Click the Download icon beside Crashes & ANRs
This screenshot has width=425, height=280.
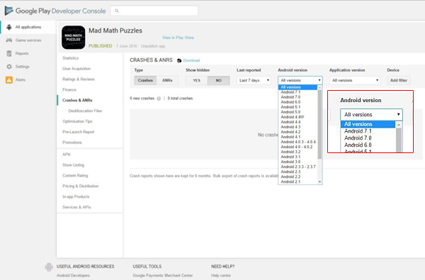[x=179, y=60]
